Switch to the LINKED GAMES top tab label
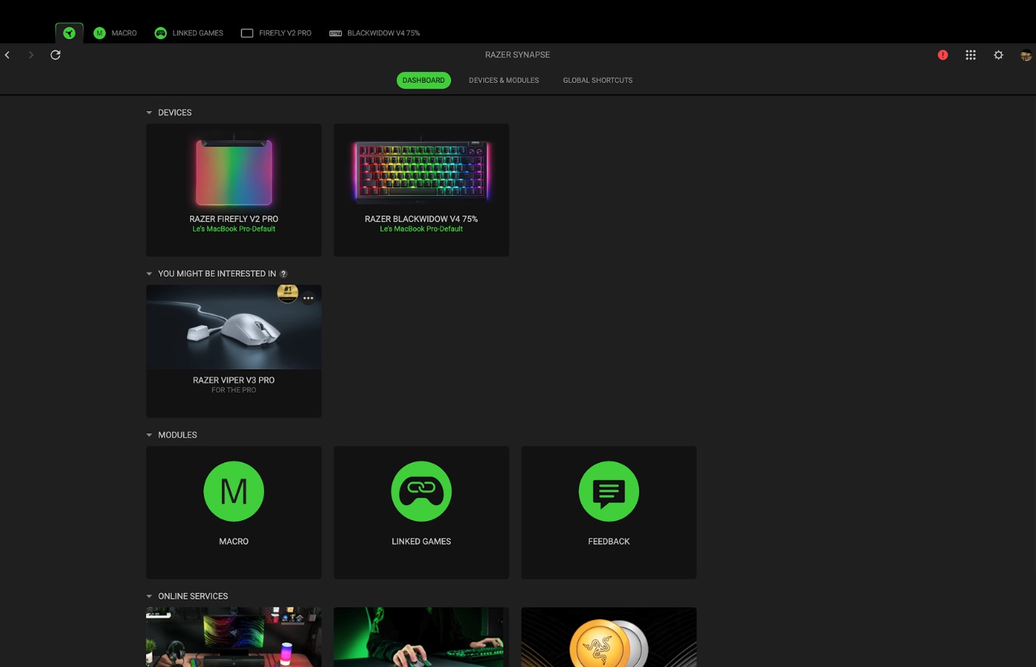Screen dimensions: 1036x667 click(197, 33)
